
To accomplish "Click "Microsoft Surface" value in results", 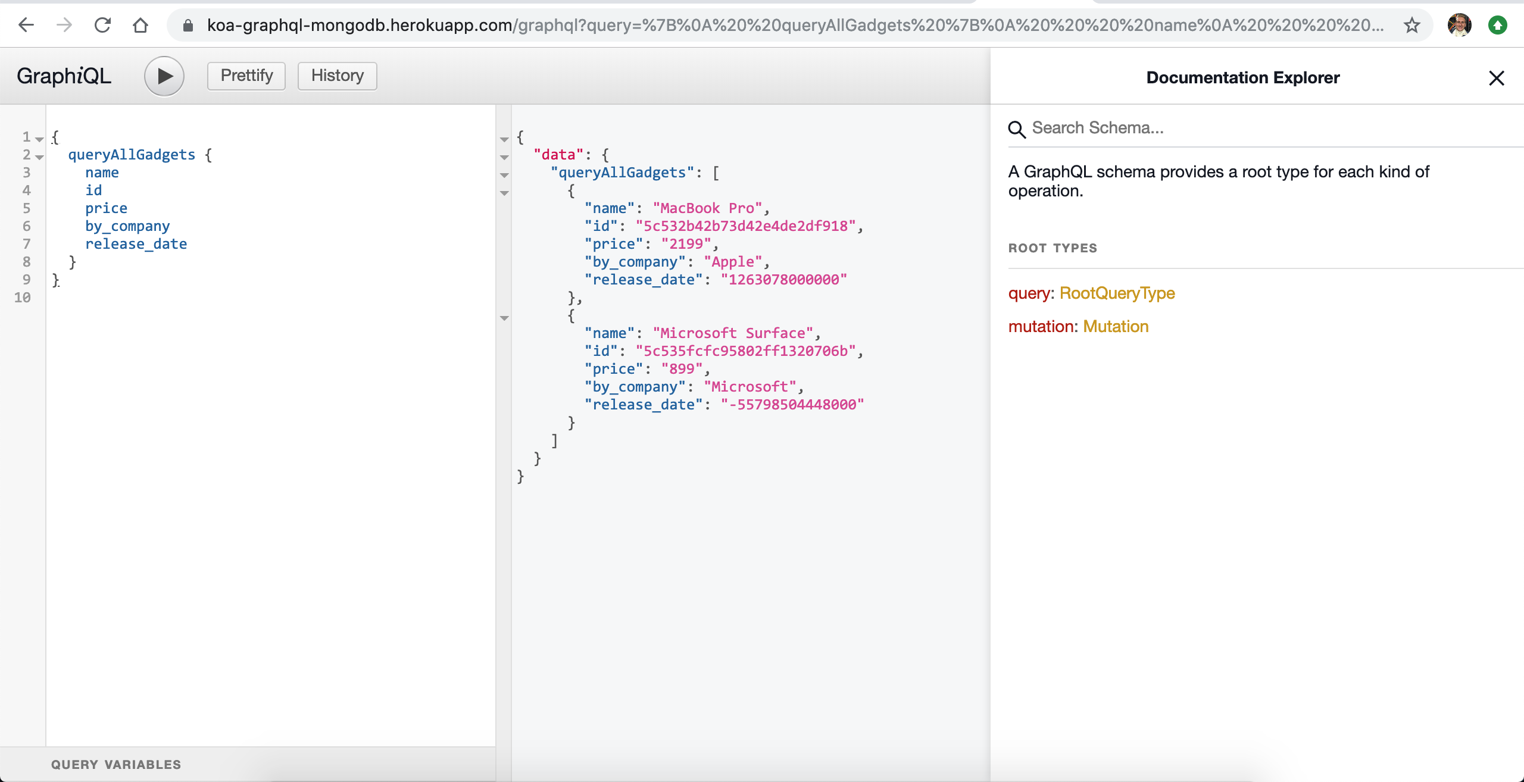I will 733,333.
